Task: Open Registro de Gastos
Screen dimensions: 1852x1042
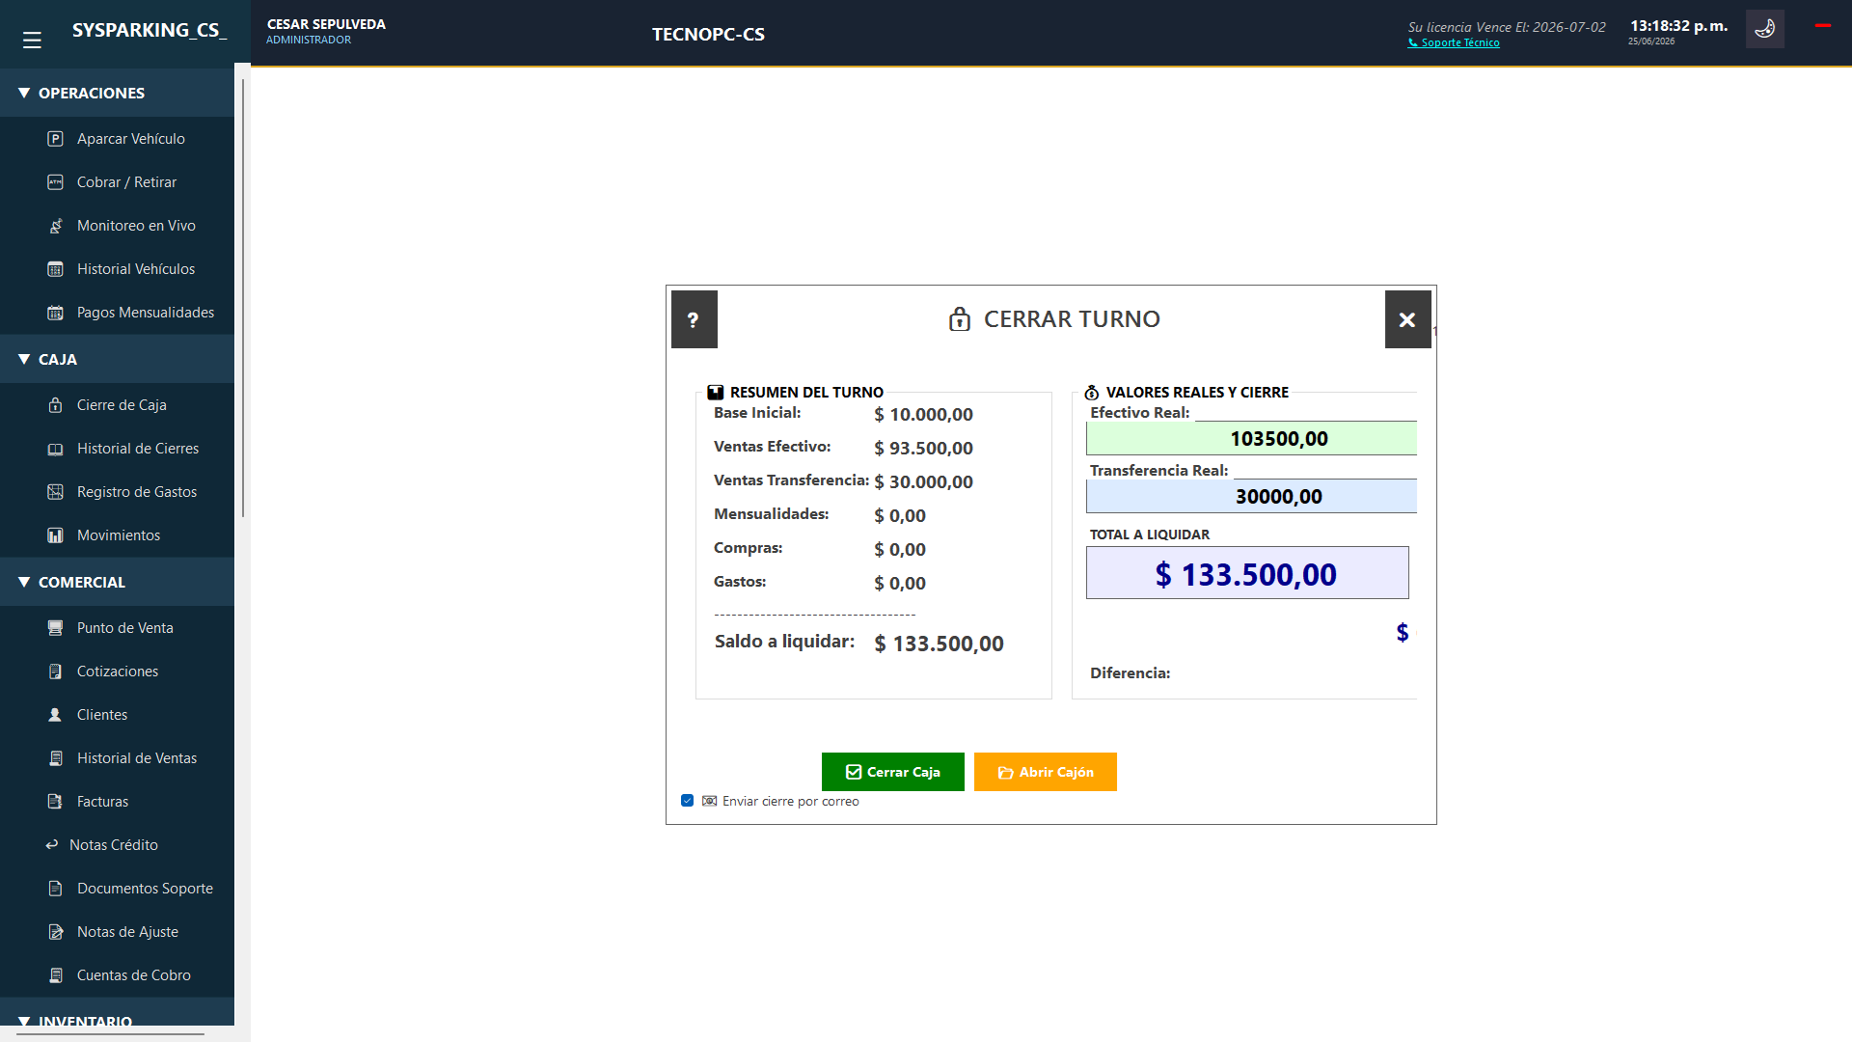Action: click(117, 492)
